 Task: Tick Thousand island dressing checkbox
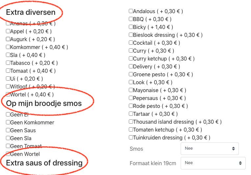[131, 122]
